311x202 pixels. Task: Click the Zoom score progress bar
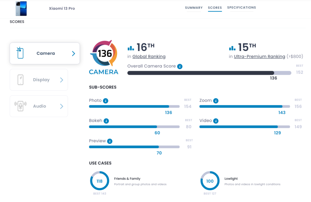[245, 106]
